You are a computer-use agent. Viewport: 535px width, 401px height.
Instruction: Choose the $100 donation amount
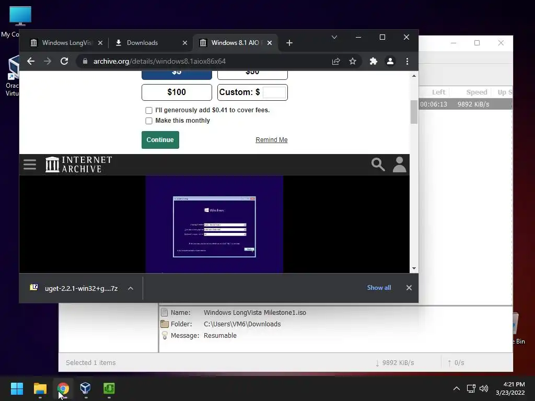point(177,92)
